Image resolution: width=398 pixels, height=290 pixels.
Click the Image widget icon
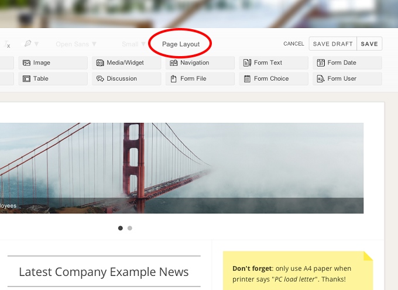[x=26, y=63]
